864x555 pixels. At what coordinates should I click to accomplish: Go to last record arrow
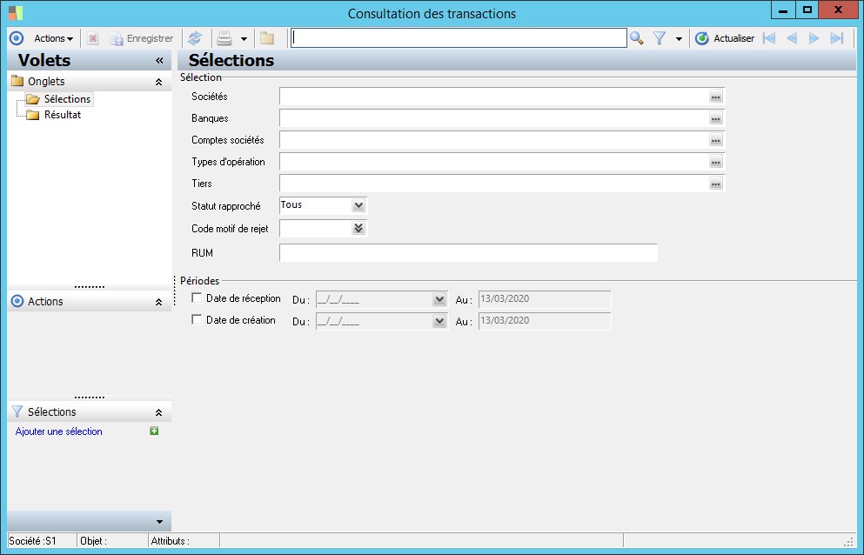(837, 38)
